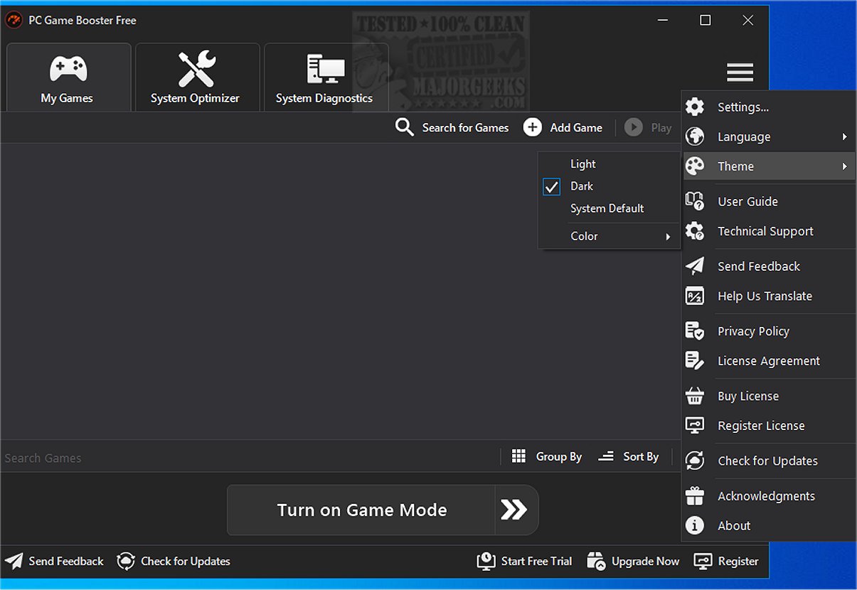Click the Sort By lines icon

pyautogui.click(x=606, y=456)
